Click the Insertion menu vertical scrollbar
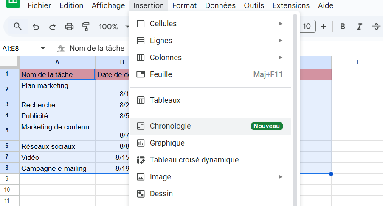The image size is (383, 206). (295, 110)
